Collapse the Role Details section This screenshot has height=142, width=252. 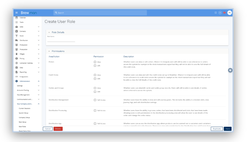click(x=49, y=32)
